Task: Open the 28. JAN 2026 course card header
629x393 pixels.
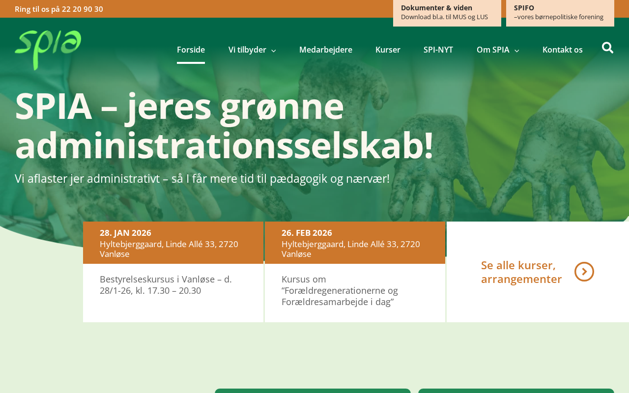Action: pyautogui.click(x=173, y=243)
